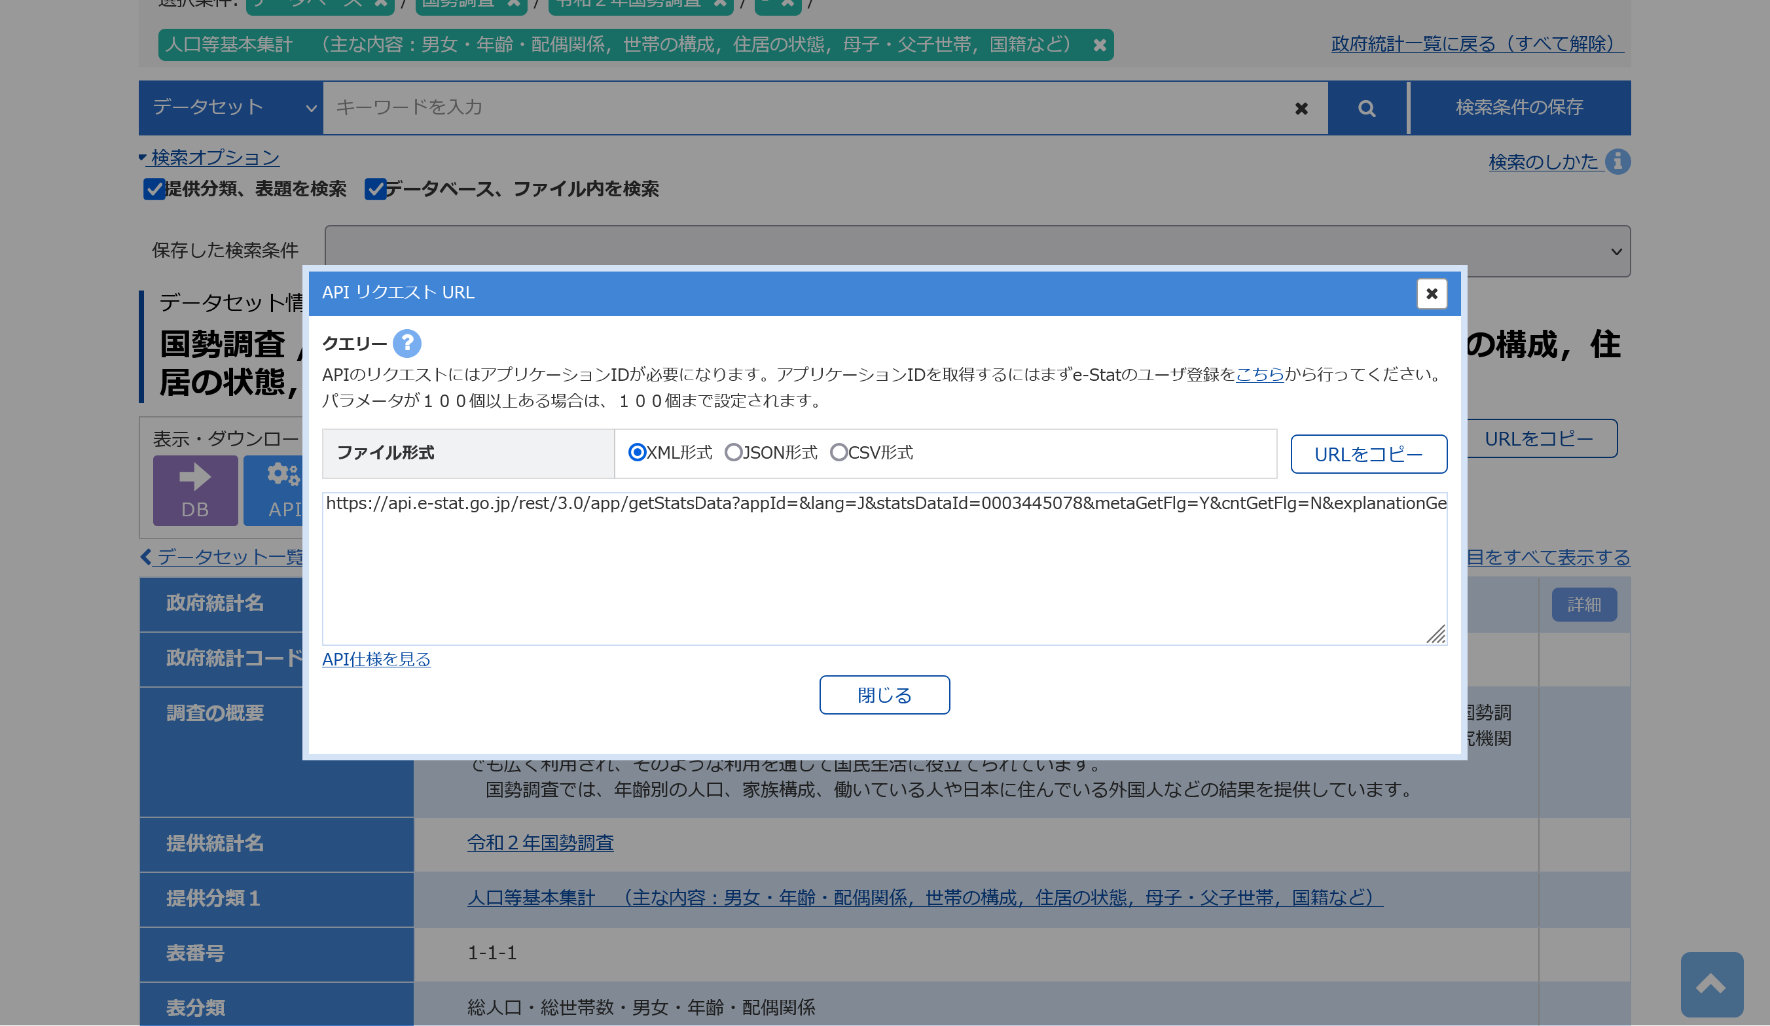Click the DB arrow icon button
Viewport: 1770px width, 1026px height.
[x=195, y=489]
